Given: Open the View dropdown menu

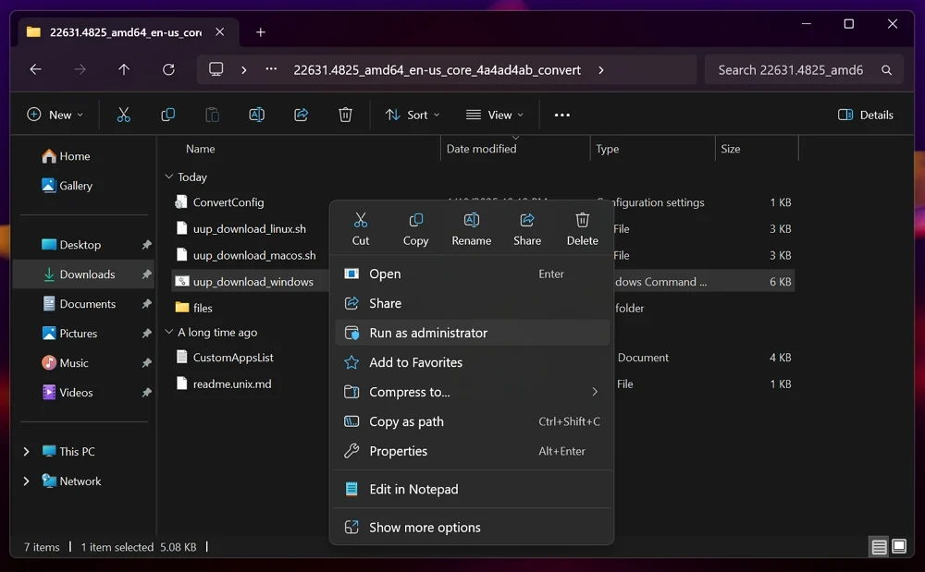Looking at the screenshot, I should [x=495, y=115].
